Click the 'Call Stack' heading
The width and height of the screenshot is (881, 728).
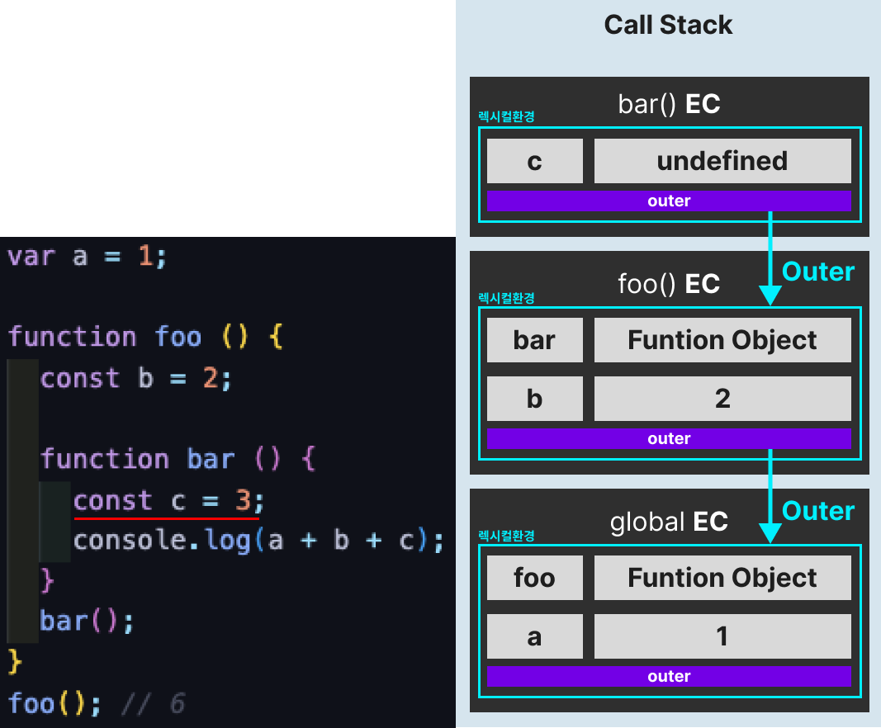tap(668, 26)
